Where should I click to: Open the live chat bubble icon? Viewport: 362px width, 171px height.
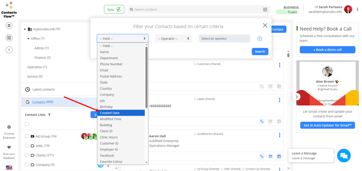click(x=343, y=155)
